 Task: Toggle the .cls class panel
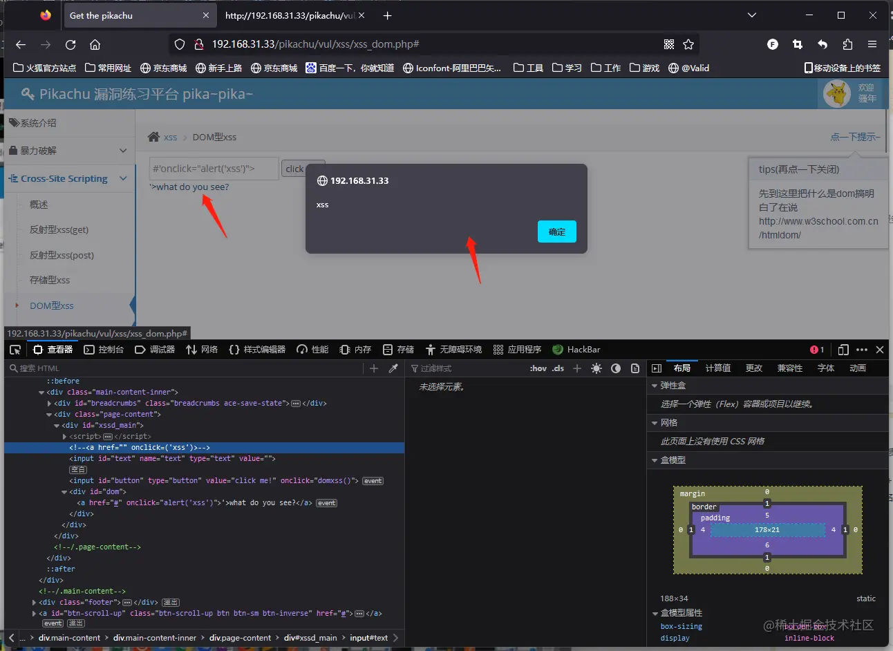click(x=558, y=368)
